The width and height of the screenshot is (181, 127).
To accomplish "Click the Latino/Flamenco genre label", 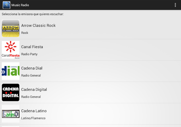I will pyautogui.click(x=33, y=118).
